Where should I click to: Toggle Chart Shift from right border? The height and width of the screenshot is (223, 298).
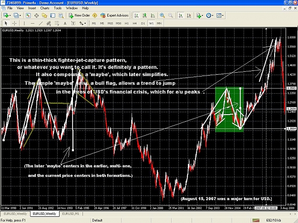click(x=189, y=16)
